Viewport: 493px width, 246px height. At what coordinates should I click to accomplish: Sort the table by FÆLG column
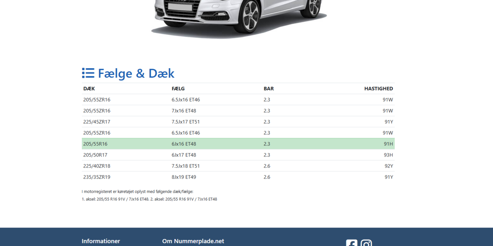(178, 88)
